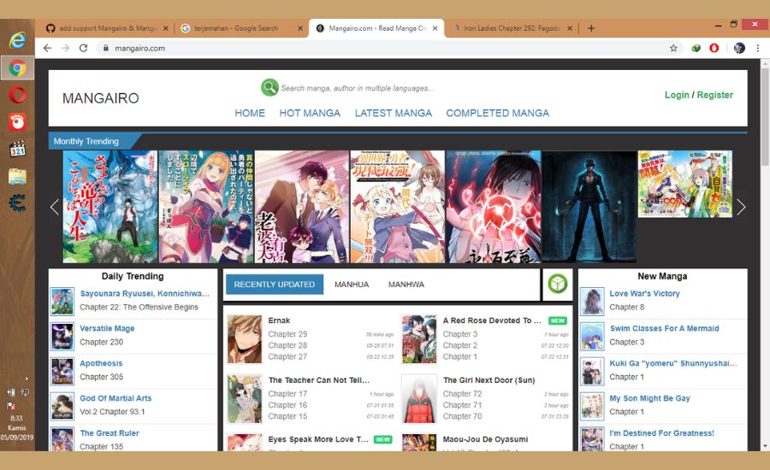Click the taskbar clock showing 8:33

pyautogui.click(x=17, y=418)
